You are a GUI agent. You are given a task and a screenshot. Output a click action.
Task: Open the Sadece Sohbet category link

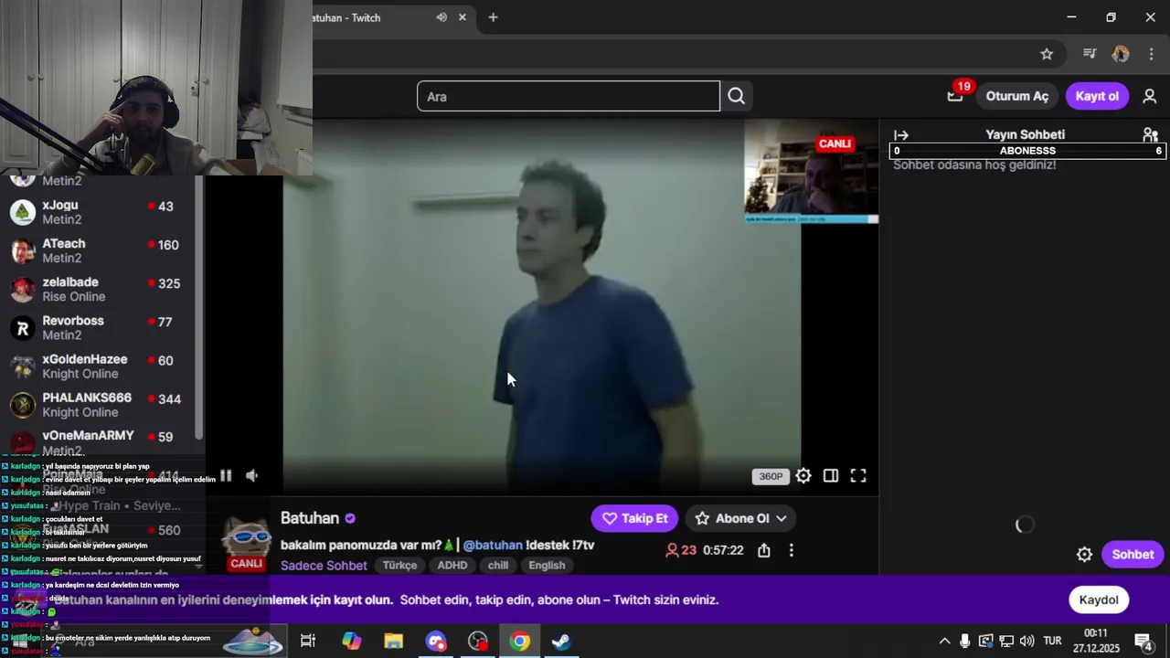[x=324, y=566]
